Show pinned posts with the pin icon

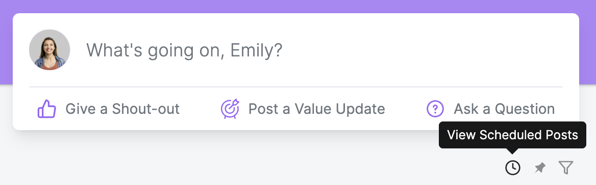pos(540,168)
